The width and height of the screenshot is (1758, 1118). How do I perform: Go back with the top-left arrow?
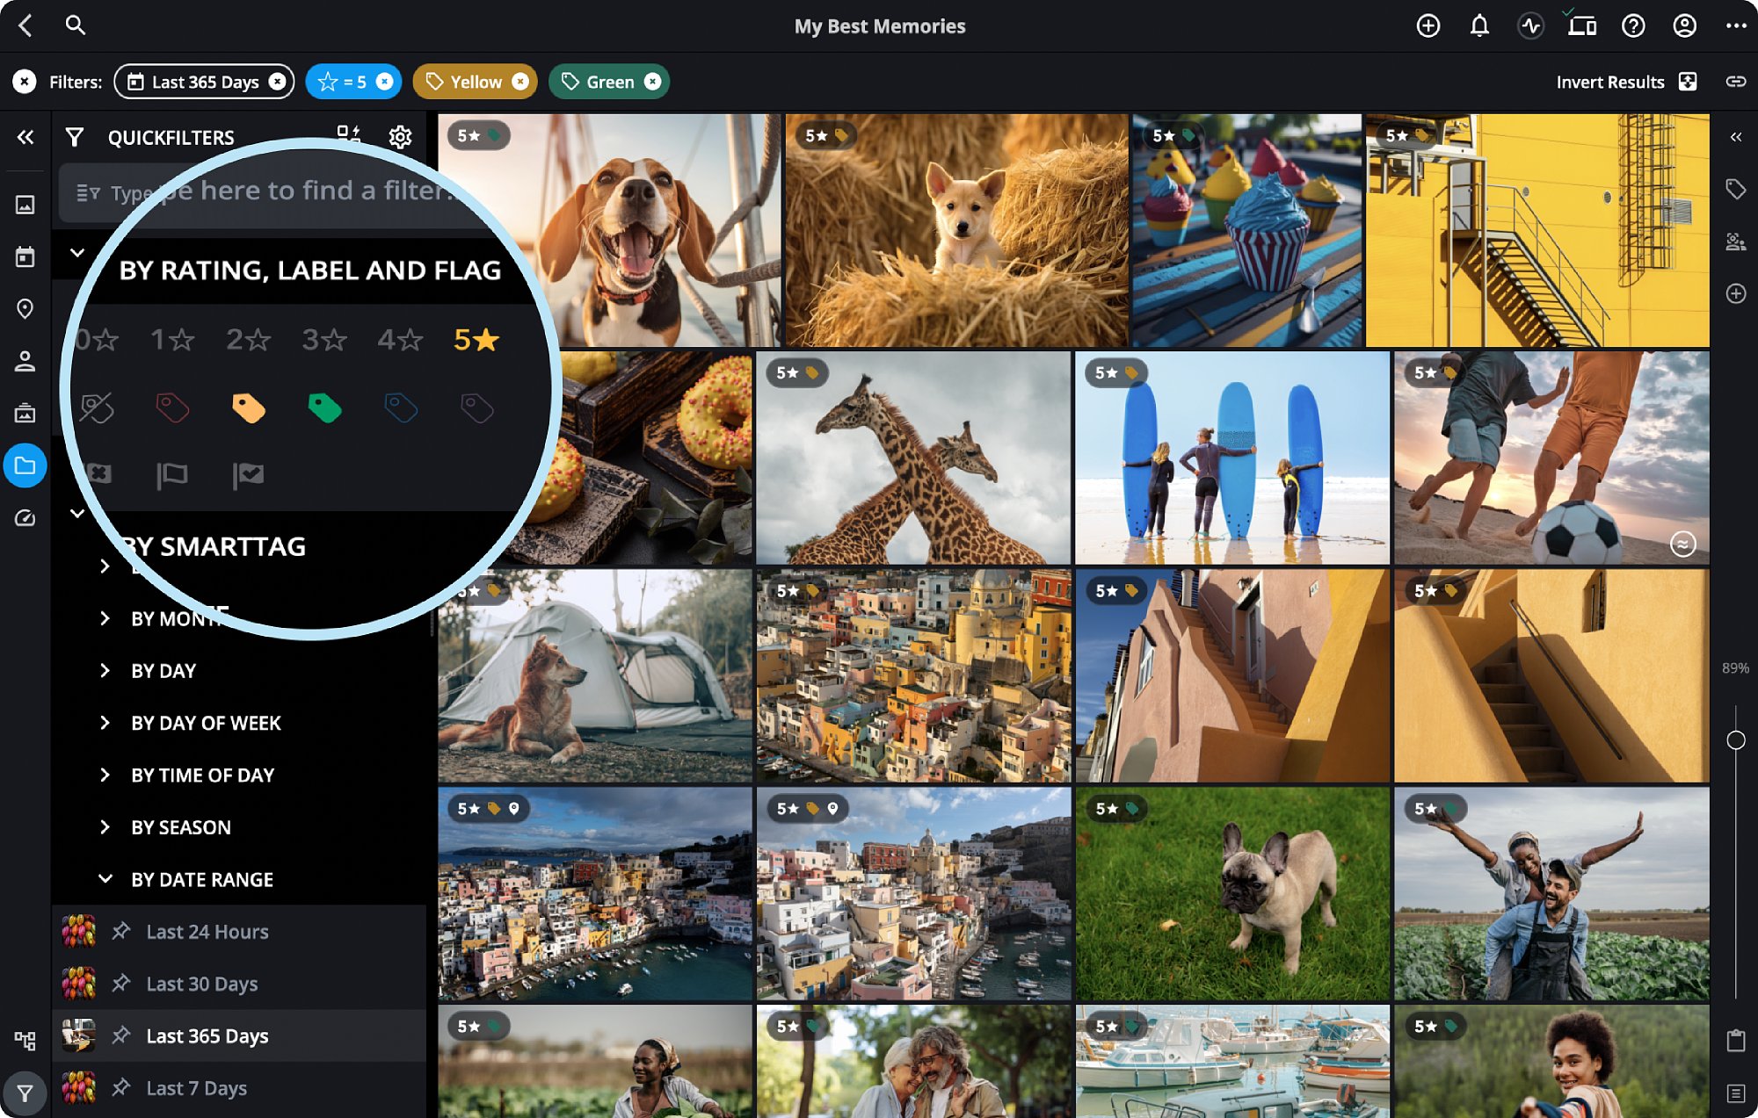25,25
